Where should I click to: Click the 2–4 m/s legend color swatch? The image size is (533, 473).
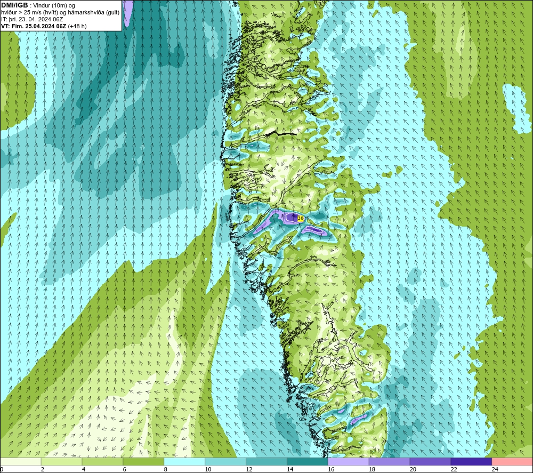tap(61, 461)
